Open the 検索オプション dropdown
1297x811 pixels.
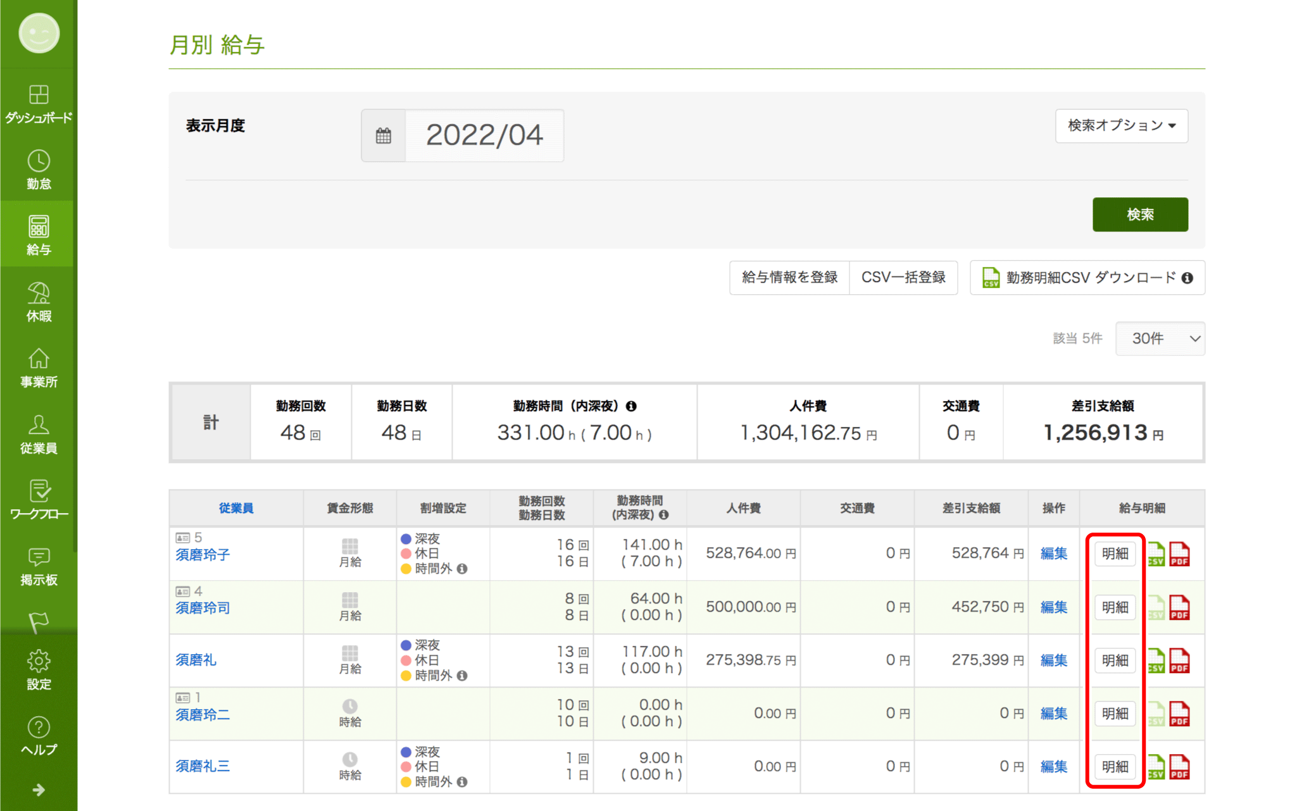point(1121,126)
